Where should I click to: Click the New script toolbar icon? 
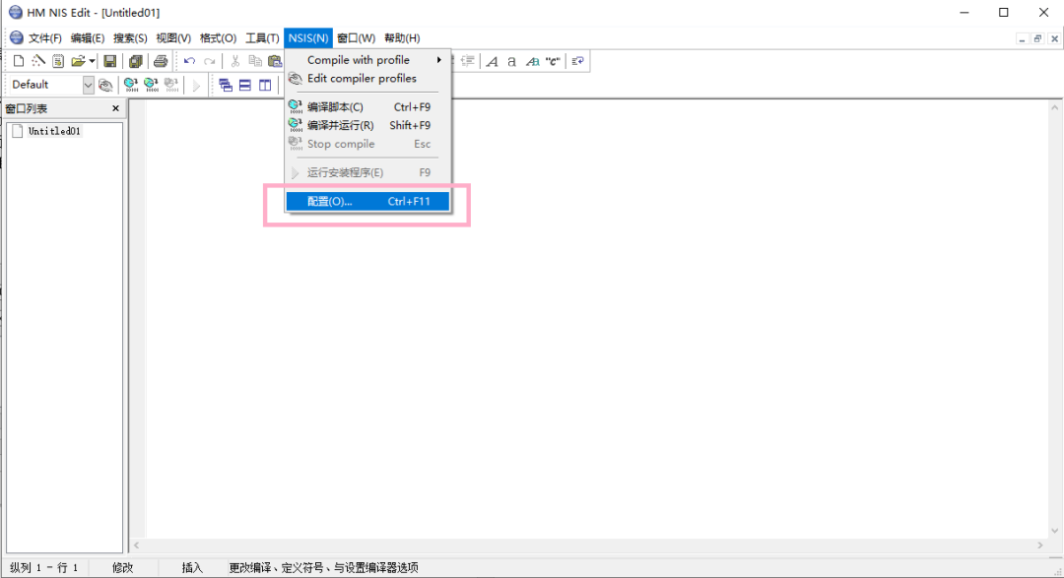[18, 61]
